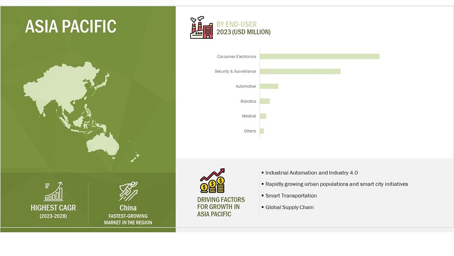Click the Driving Factors for Growth heading

click(x=218, y=207)
